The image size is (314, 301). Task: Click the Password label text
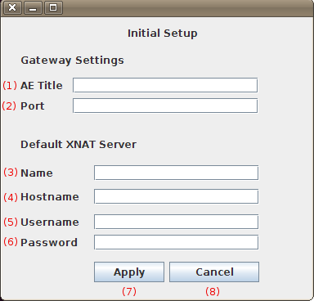point(49,243)
